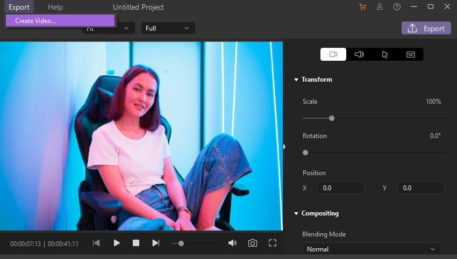
Task: Click the preview volume slider
Action: (194, 243)
